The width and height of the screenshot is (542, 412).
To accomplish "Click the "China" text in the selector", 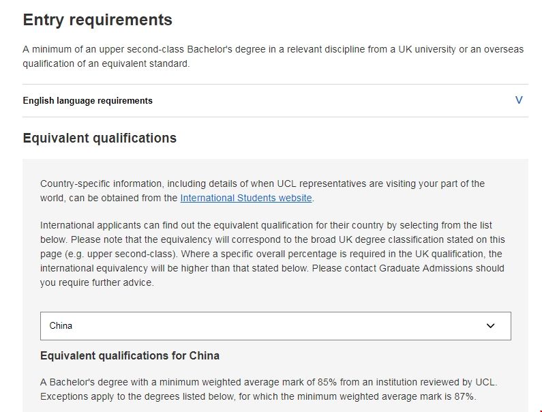I will click(61, 325).
